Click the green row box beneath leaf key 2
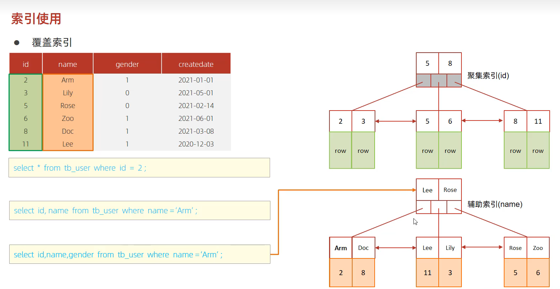Image resolution: width=560 pixels, height=289 pixels. tap(340, 150)
